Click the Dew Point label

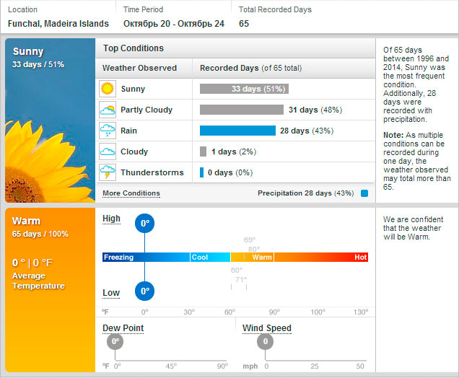[x=123, y=328]
